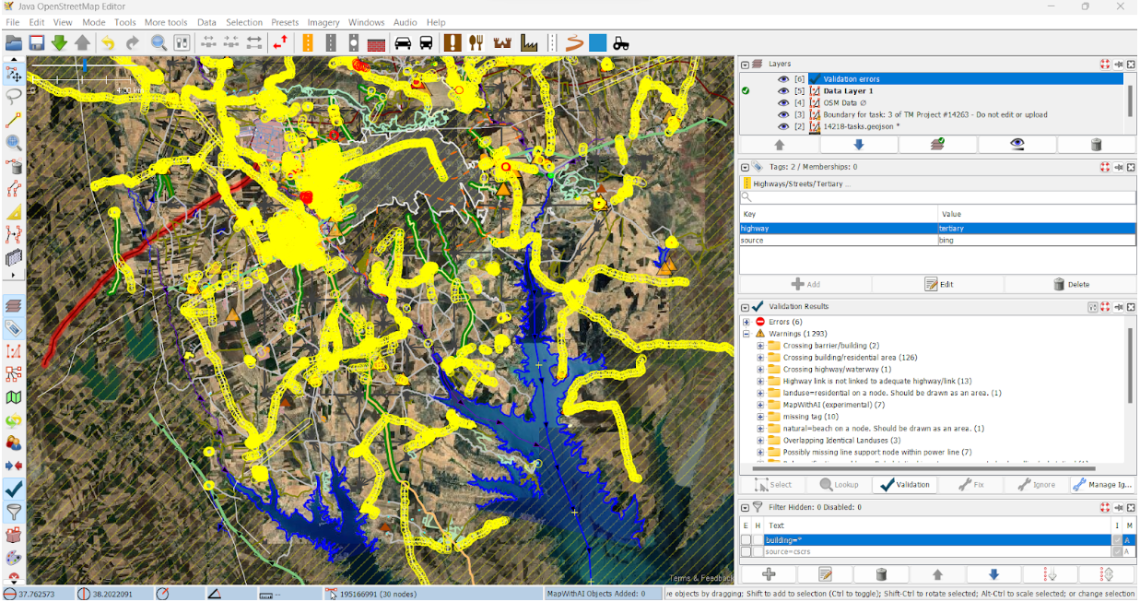Click the download data green arrow icon
Viewport: 1140px width, 602px height.
[59, 42]
